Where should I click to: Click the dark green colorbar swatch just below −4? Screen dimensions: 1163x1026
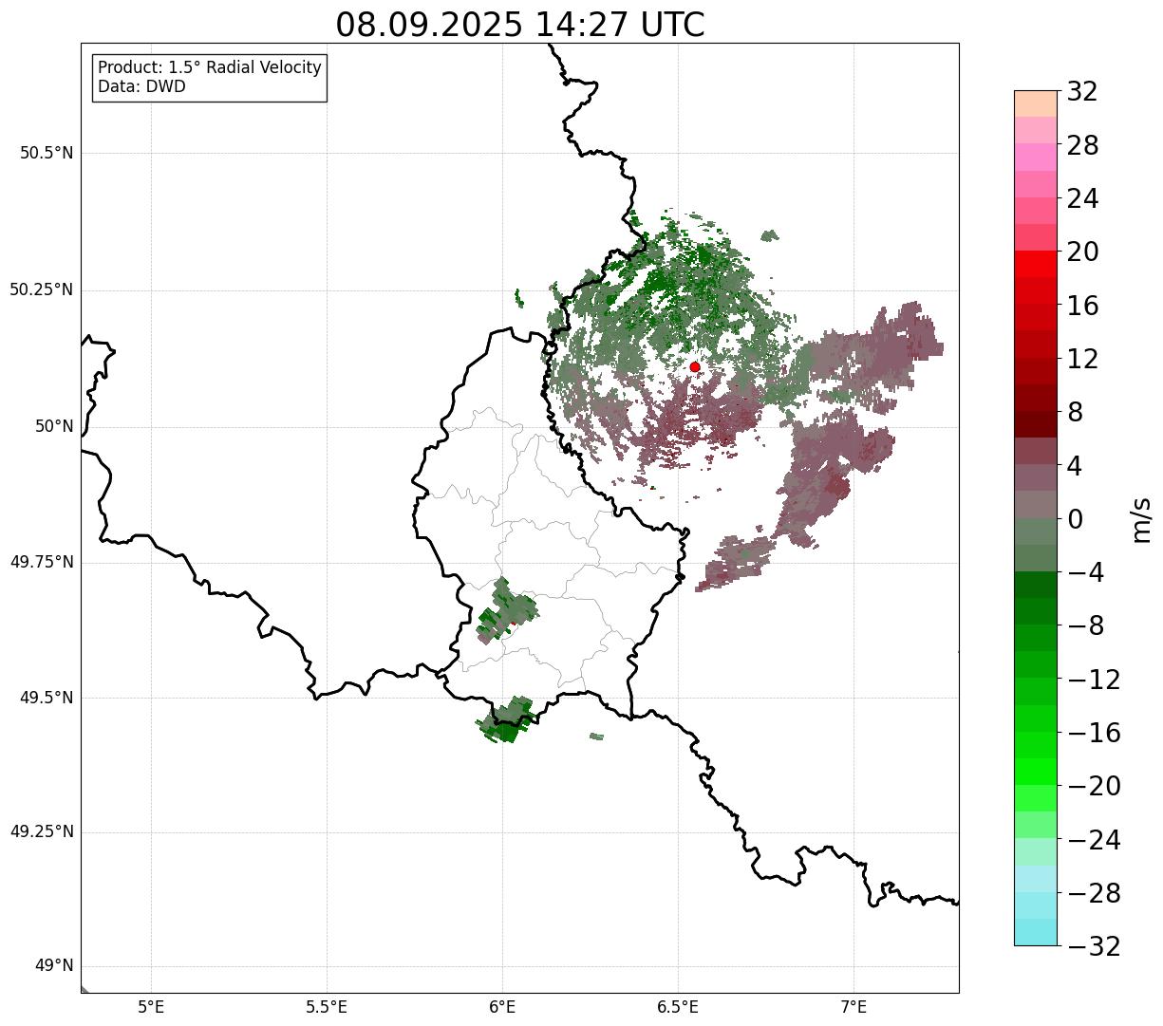[1036, 585]
